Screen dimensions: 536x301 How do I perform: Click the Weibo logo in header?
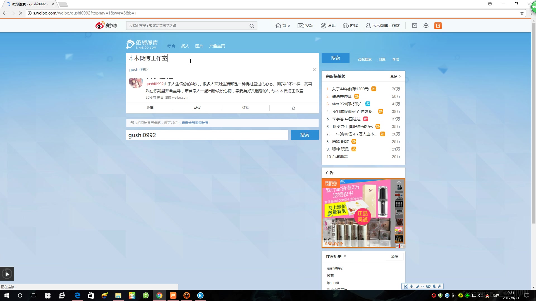[x=106, y=25]
